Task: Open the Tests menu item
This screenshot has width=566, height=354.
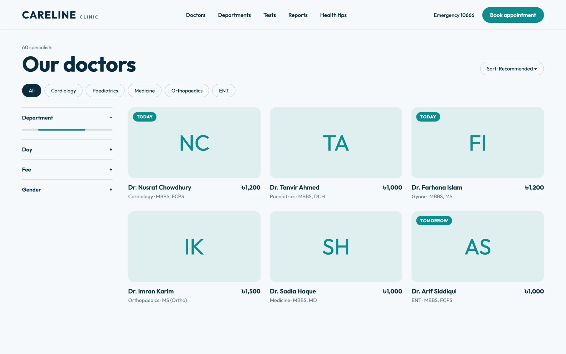Action: 269,15
